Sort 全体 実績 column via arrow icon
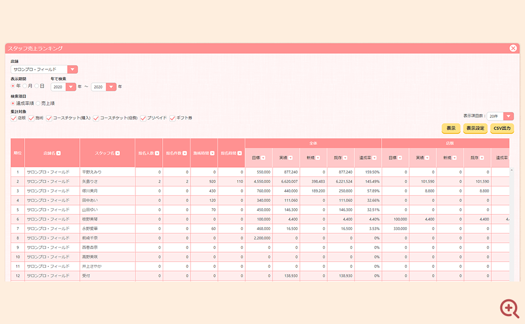The height and width of the screenshot is (324, 525). click(291, 158)
